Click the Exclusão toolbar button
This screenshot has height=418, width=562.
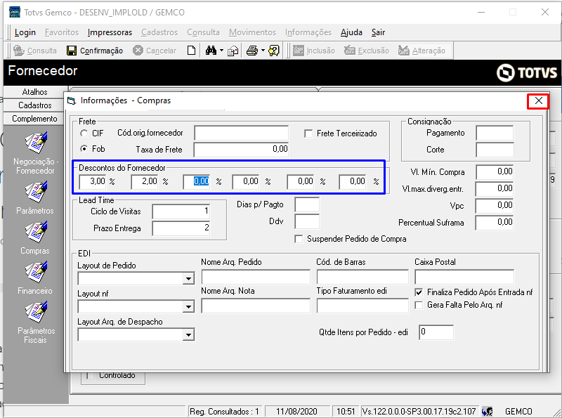click(x=367, y=51)
